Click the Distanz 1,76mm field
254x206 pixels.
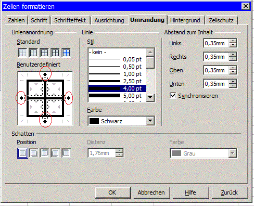point(102,153)
